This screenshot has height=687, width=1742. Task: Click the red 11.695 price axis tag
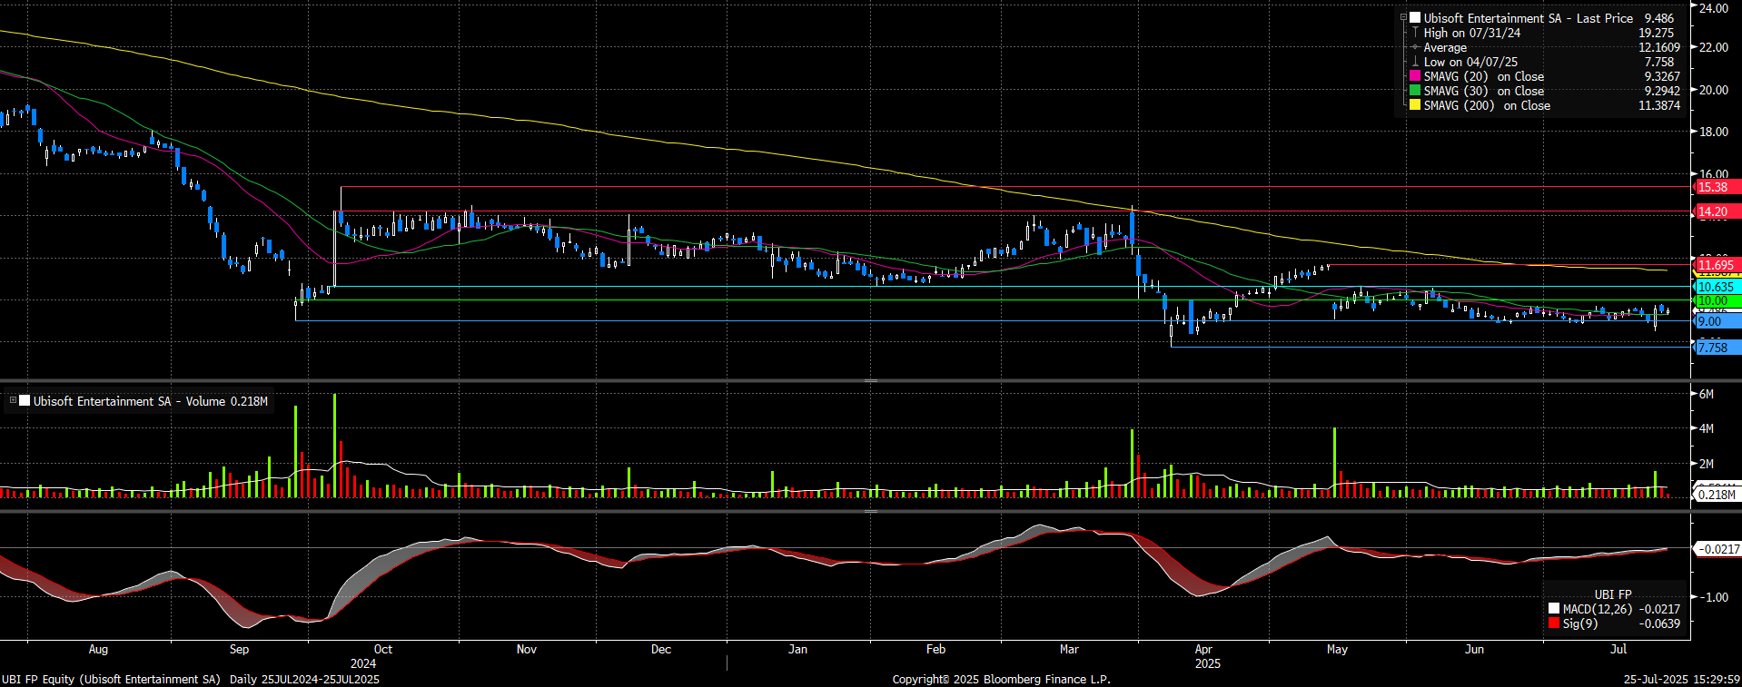1716,265
